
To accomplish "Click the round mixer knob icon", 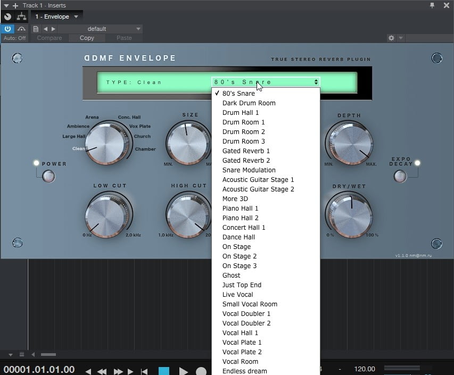I will click(x=8, y=17).
